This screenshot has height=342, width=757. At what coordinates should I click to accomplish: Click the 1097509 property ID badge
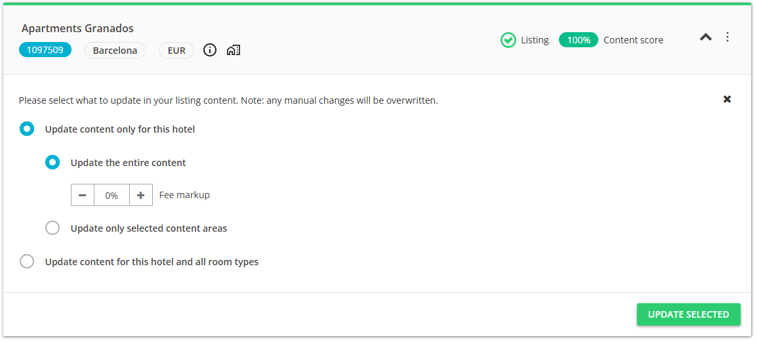click(x=45, y=51)
